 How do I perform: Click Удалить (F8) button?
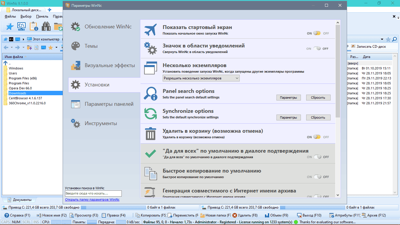245,215
